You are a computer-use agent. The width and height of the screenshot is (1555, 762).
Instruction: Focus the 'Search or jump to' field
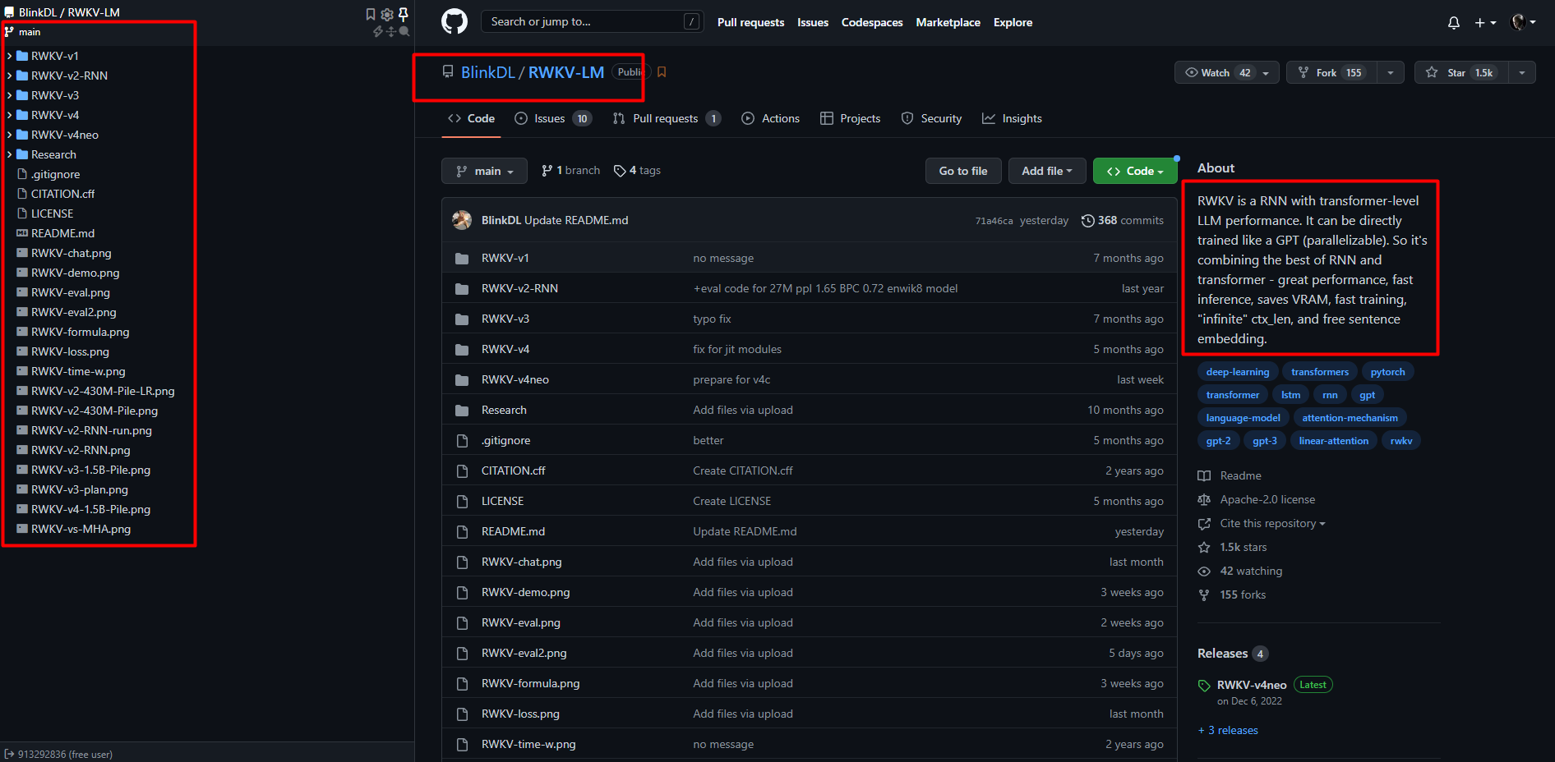592,21
